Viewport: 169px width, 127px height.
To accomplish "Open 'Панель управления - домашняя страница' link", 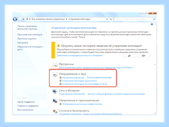I will tap(28, 27).
